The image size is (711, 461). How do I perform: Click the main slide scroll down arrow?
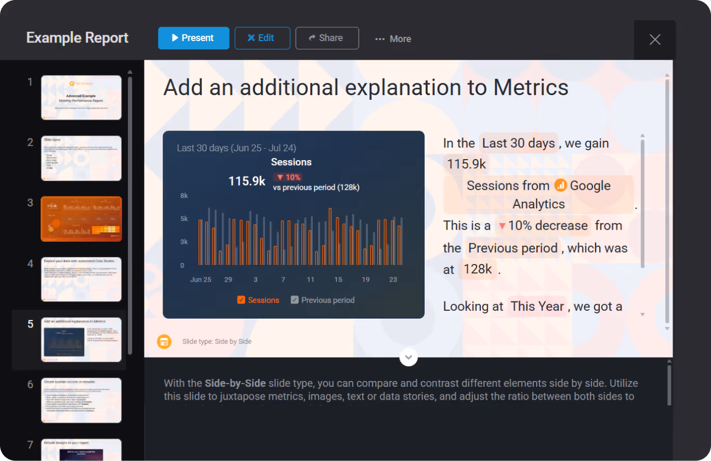tap(667, 328)
